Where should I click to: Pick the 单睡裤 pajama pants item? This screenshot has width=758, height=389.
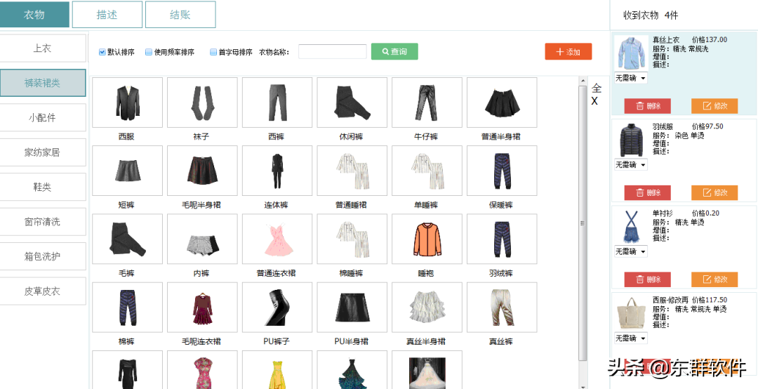427,171
